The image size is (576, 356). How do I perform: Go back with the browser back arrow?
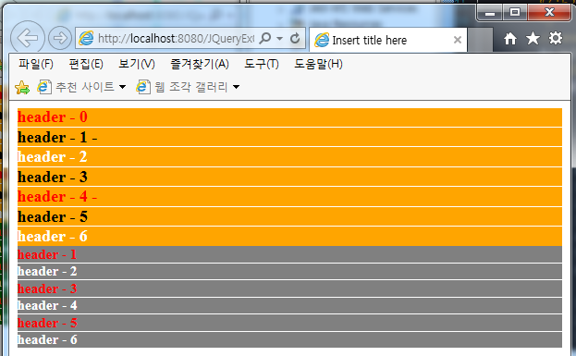pyautogui.click(x=28, y=38)
